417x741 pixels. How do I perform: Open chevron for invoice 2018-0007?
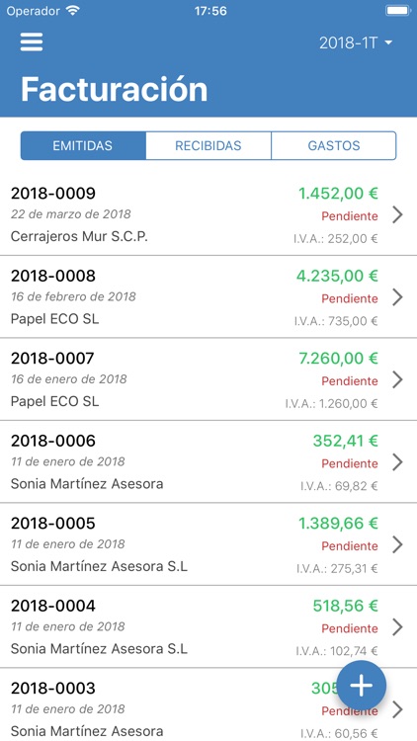pos(397,379)
